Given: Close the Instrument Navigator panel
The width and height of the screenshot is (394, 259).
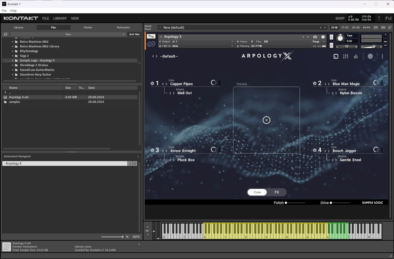Looking at the screenshot, I should click(x=138, y=156).
